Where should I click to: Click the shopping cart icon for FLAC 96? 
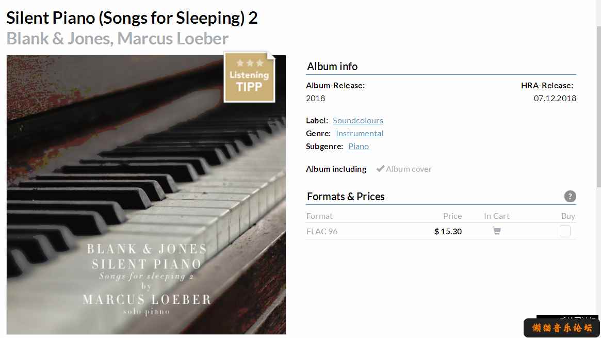coord(497,231)
